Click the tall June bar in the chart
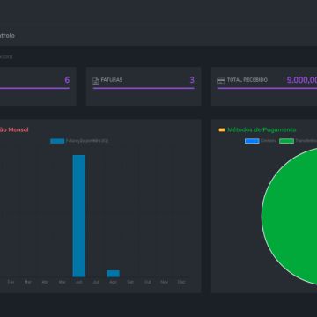This screenshot has width=317, height=317. 79,216
